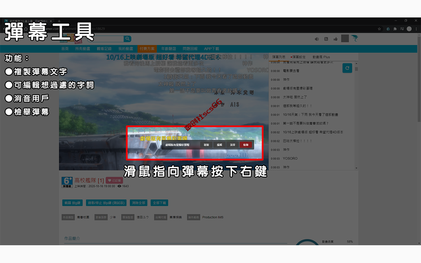Click the 青春校園 genre tag text
The height and width of the screenshot is (263, 421).
coord(83,217)
